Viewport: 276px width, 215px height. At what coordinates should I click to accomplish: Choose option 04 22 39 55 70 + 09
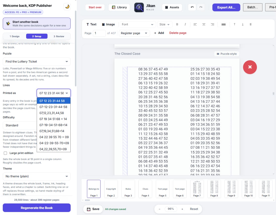pyautogui.click(x=54, y=137)
